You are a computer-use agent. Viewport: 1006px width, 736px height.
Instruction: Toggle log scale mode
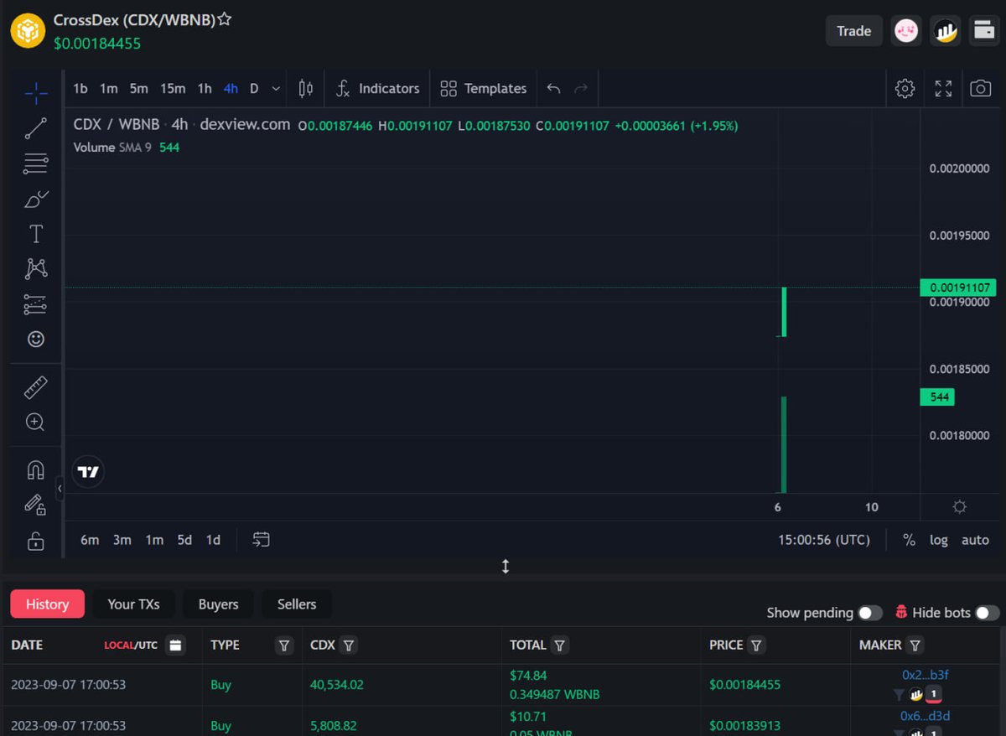point(939,540)
